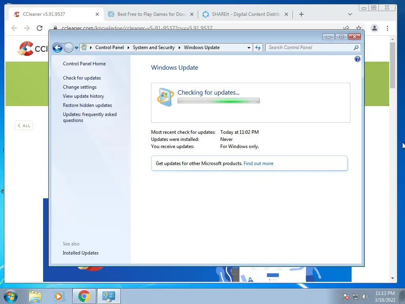
Task: Open Change settings link
Action: (x=79, y=87)
